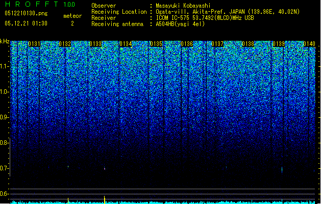
Task: Click the antenna text A504HB(yagi 4el)
Action: tap(180, 24)
